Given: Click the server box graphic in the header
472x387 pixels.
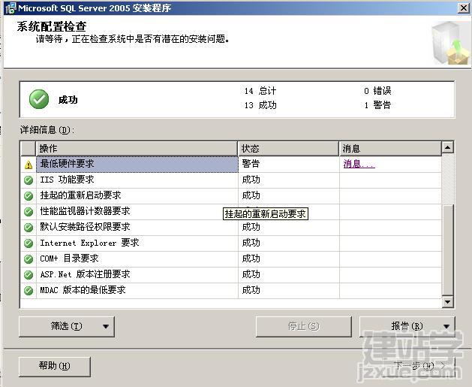Looking at the screenshot, I should point(450,43).
